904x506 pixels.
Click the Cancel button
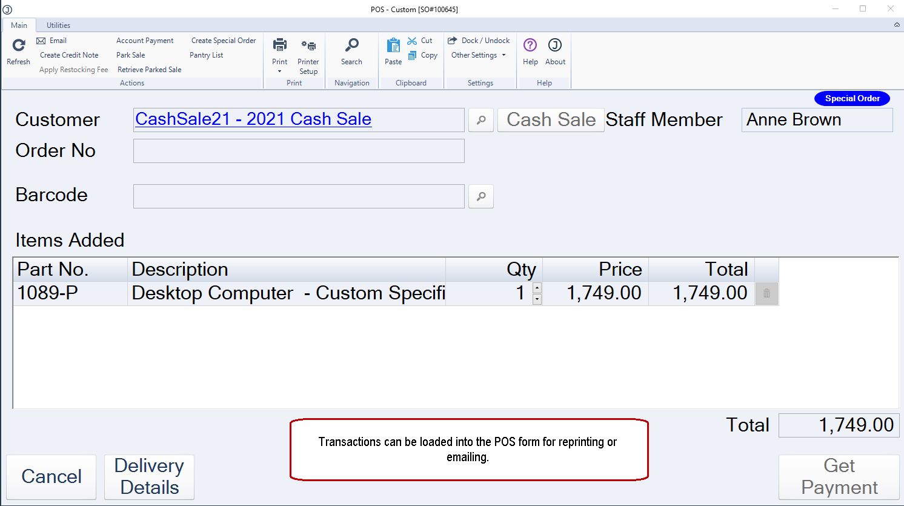pos(52,477)
